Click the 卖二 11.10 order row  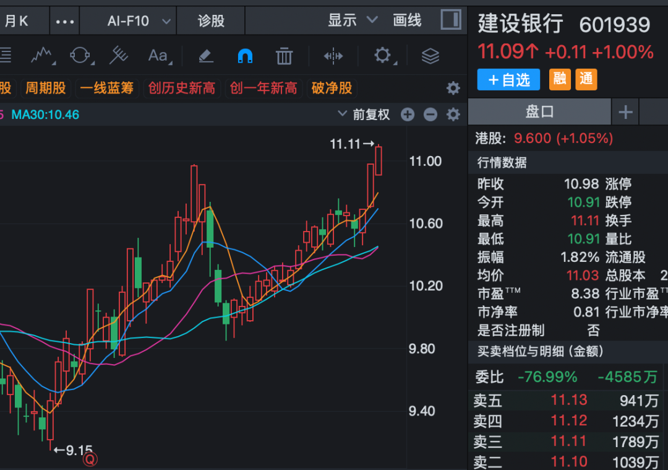(566, 461)
